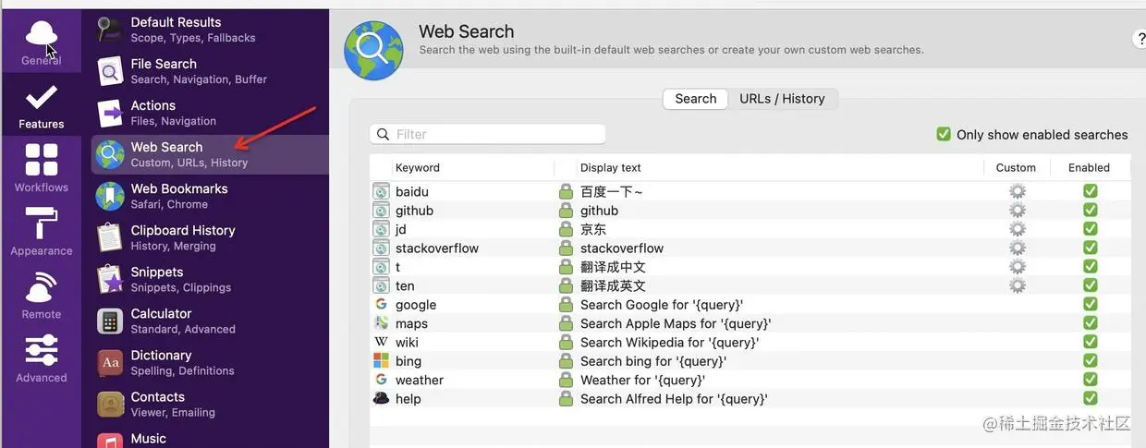Select the Features tab
1146x448 pixels.
tap(41, 105)
